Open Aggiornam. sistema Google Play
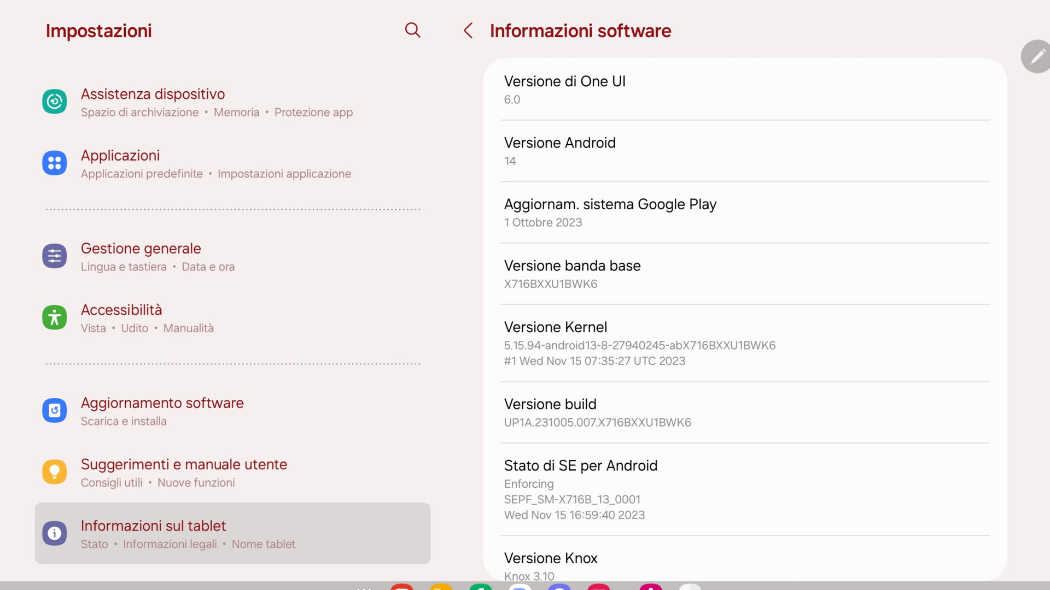Screen dimensions: 1050x590 tap(745, 213)
